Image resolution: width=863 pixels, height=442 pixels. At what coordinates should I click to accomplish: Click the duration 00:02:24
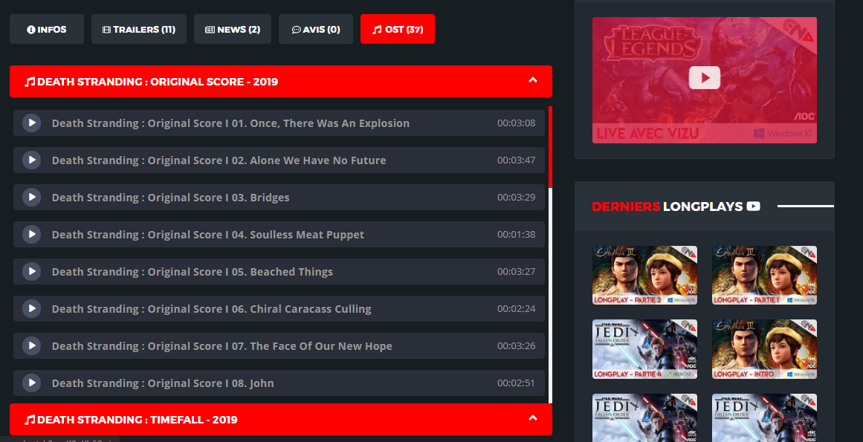pos(517,309)
